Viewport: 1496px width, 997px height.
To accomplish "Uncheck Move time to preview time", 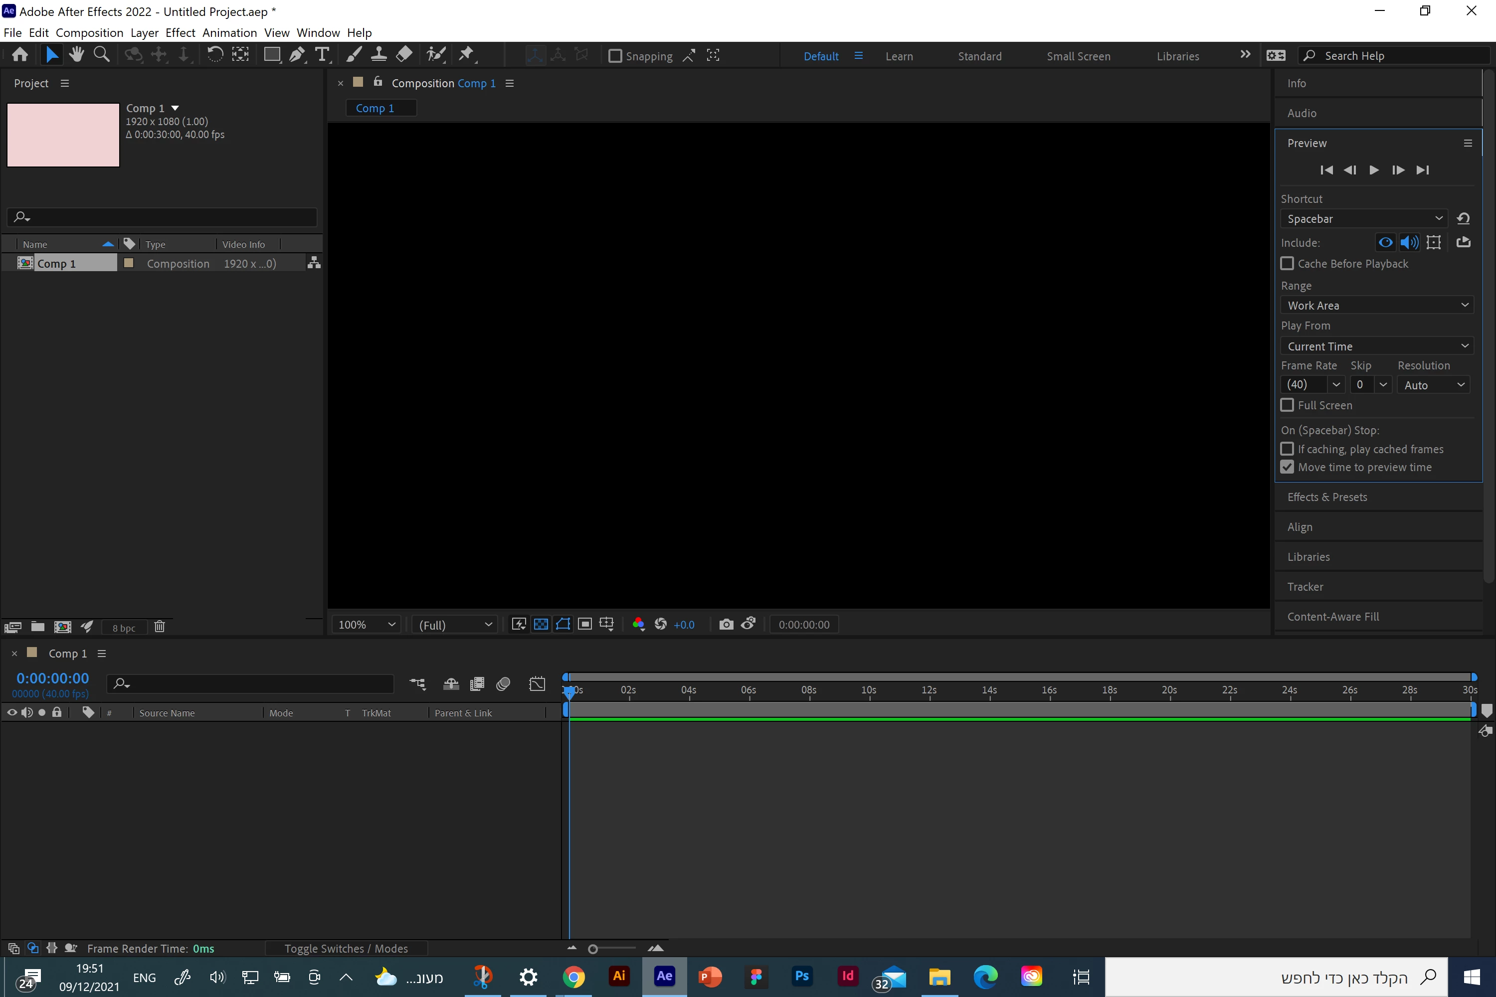I will click(1287, 468).
